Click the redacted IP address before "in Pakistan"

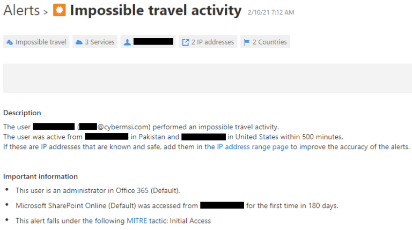tap(106, 137)
